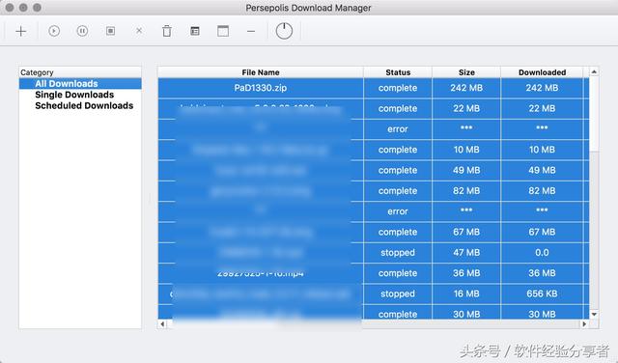Image resolution: width=618 pixels, height=363 pixels.
Task: Click the vertical scrollbar thumb
Action: click(x=594, y=114)
